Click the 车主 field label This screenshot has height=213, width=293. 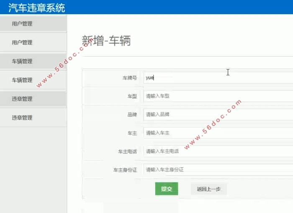click(x=132, y=133)
